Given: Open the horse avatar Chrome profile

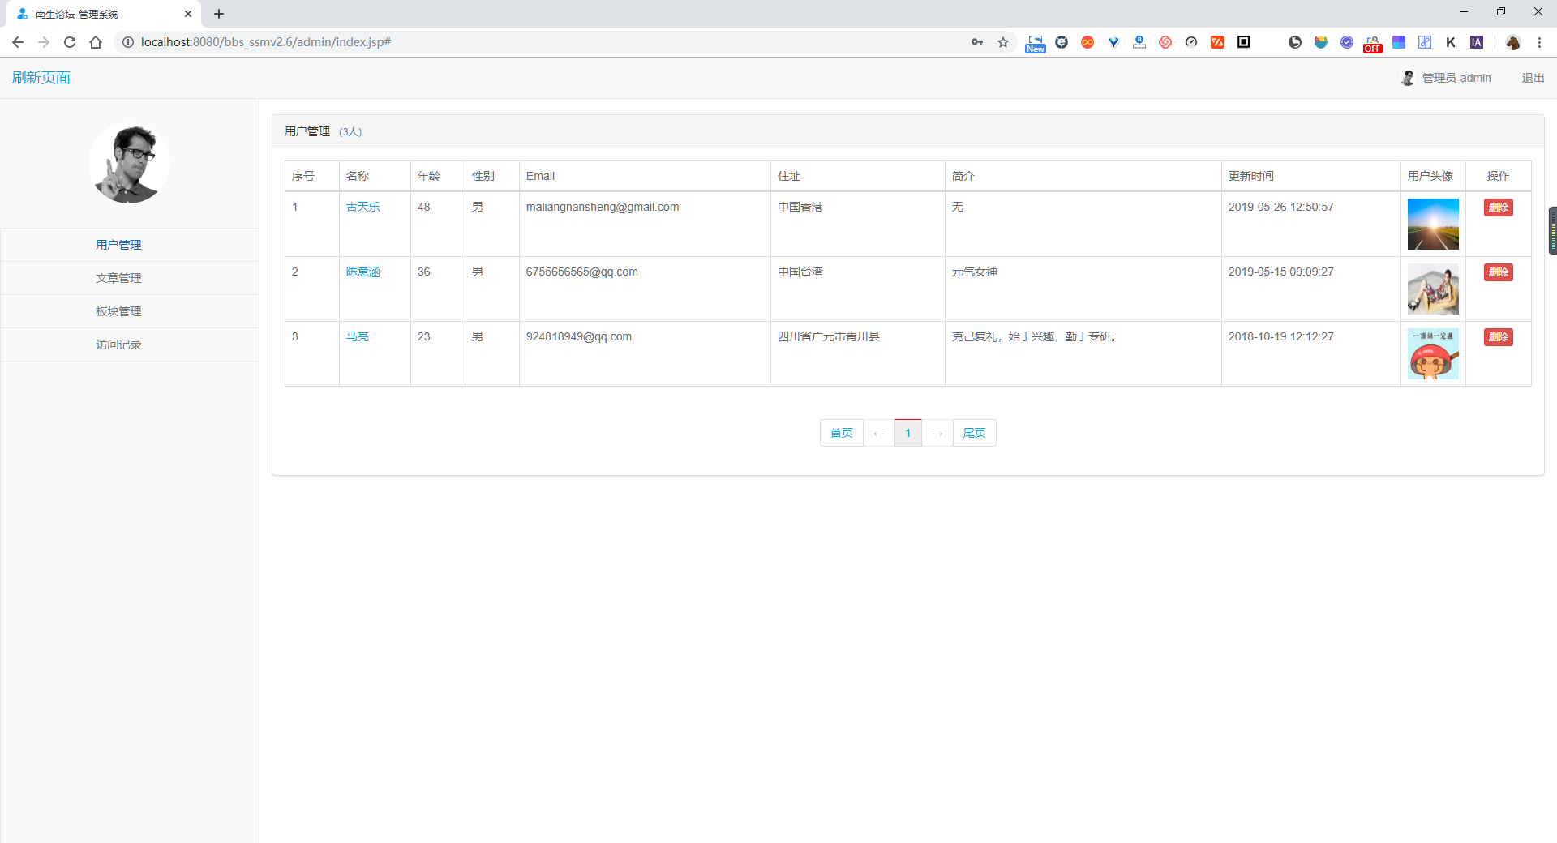Looking at the screenshot, I should pyautogui.click(x=1512, y=42).
